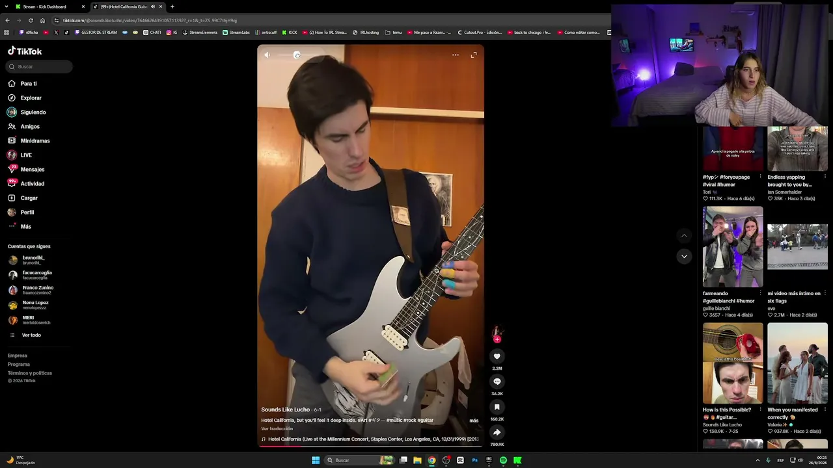Open the video more-options menu
The image size is (833, 468).
pos(456,55)
